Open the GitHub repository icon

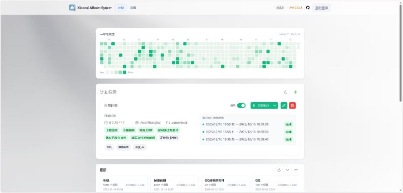308,8
